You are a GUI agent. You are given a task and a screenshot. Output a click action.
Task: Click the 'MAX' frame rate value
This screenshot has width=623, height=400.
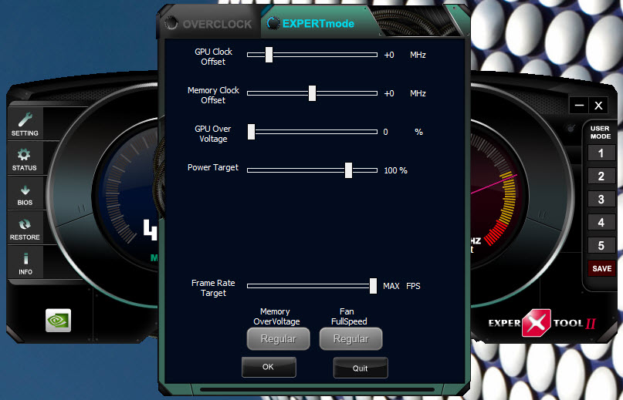391,286
